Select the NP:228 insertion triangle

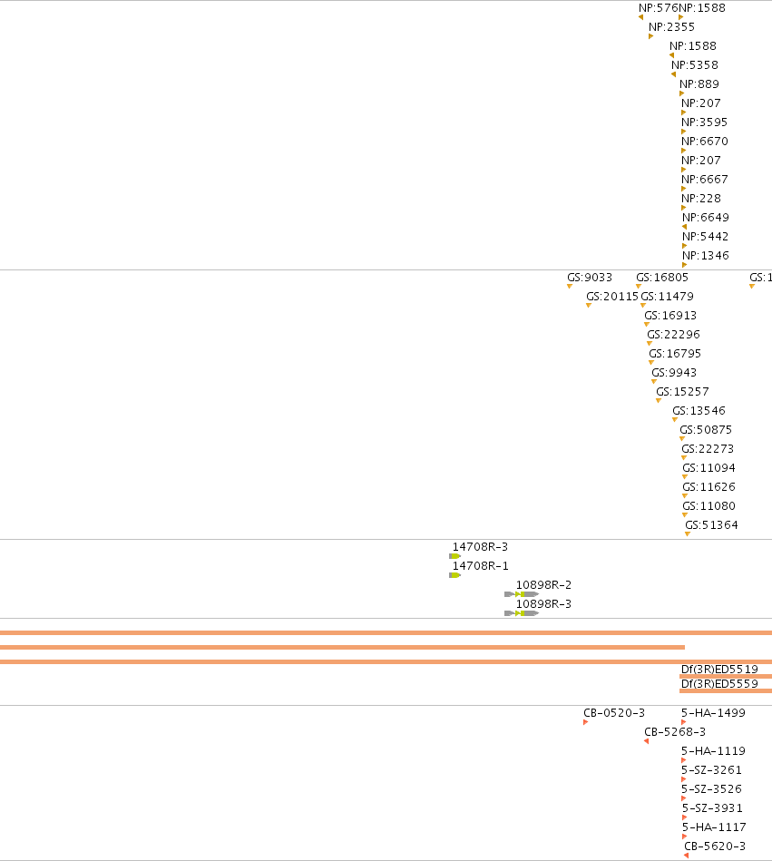click(x=684, y=208)
